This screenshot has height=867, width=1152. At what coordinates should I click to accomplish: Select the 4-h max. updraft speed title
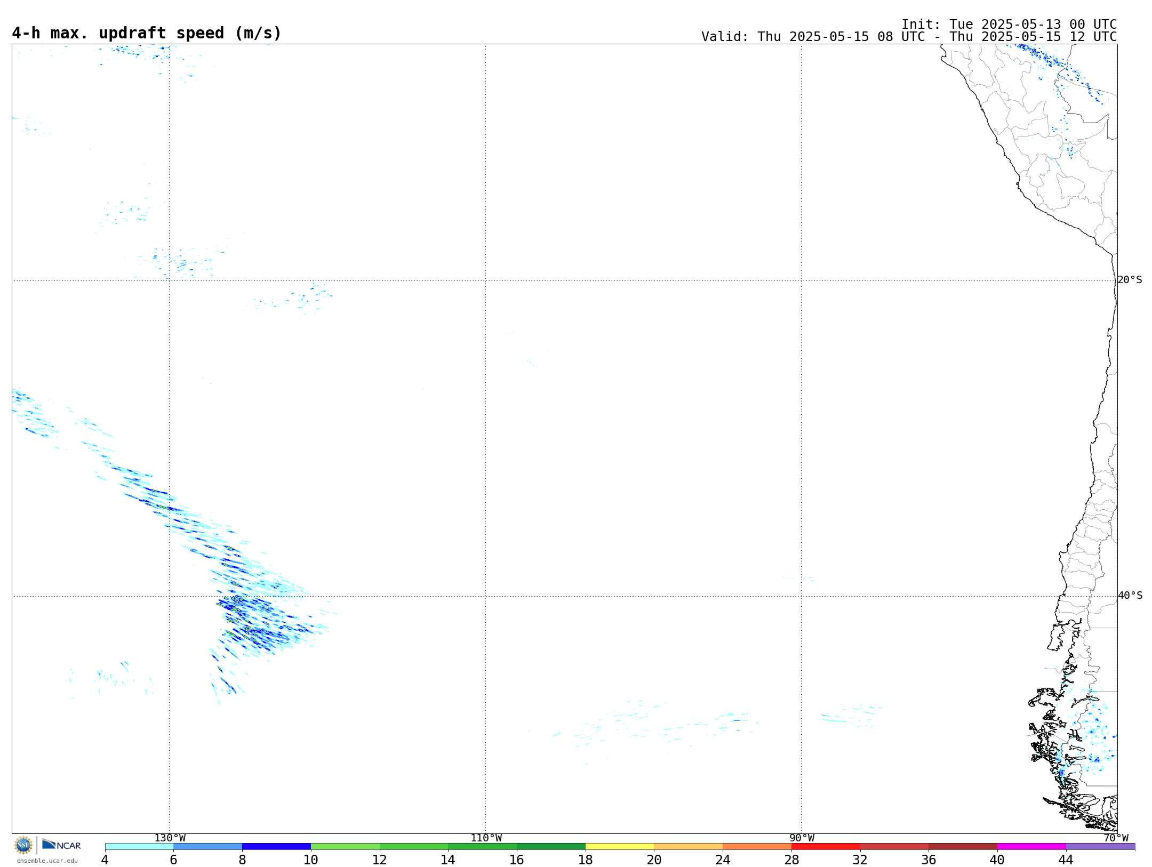(147, 33)
